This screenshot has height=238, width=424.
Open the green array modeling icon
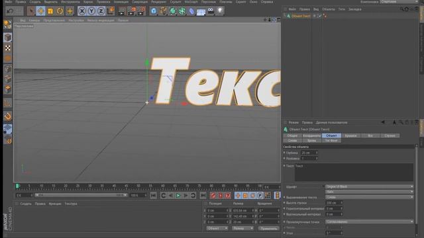182,11
